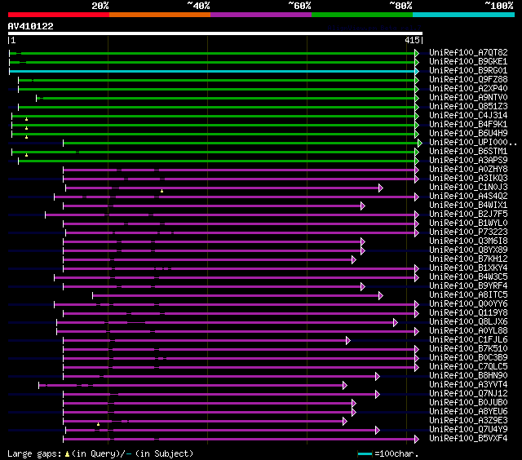Screen dimensions: 522x460
Task: Click the white AV410122 query bar
Action: [x=215, y=33]
